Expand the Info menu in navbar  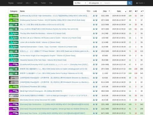pyautogui.click(x=28, y=3)
